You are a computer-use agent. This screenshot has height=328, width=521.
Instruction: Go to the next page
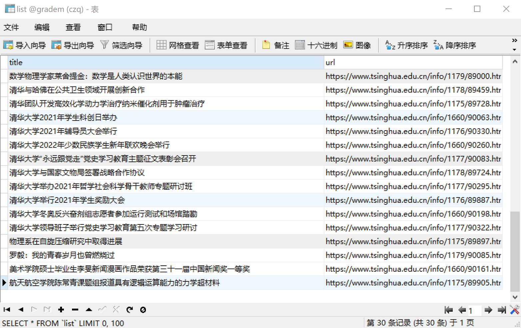pyautogui.click(x=488, y=310)
